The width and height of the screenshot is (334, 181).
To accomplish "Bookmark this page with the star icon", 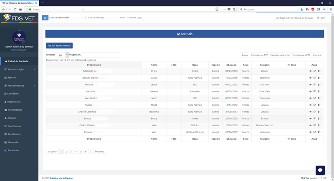I will (234, 9).
